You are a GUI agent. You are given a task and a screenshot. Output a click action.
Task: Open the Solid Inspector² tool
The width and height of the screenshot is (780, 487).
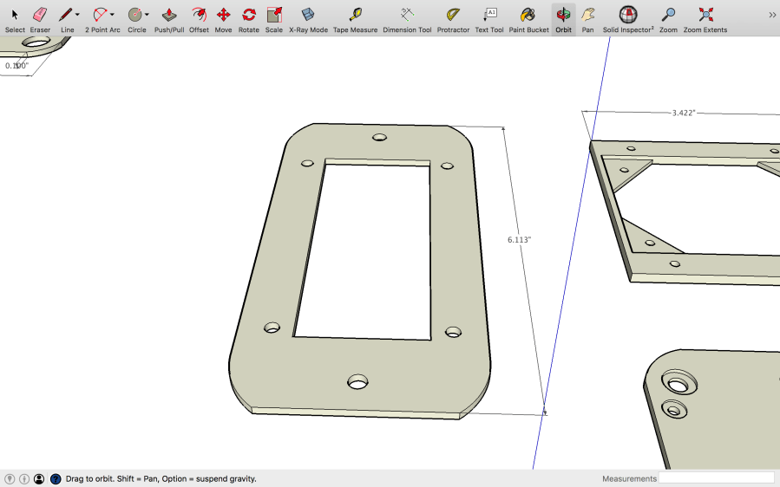tap(628, 15)
